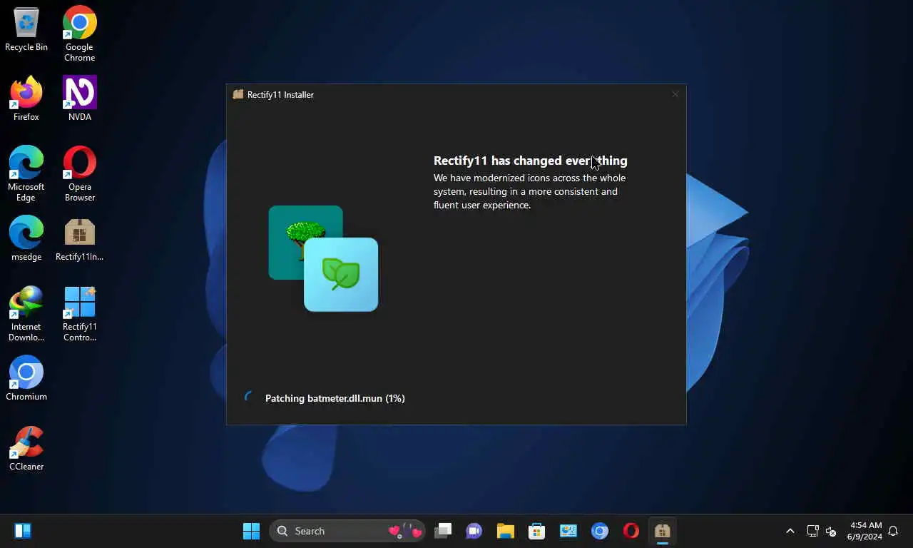Click the muted volume tray icon
913x548 pixels.
pyautogui.click(x=830, y=531)
